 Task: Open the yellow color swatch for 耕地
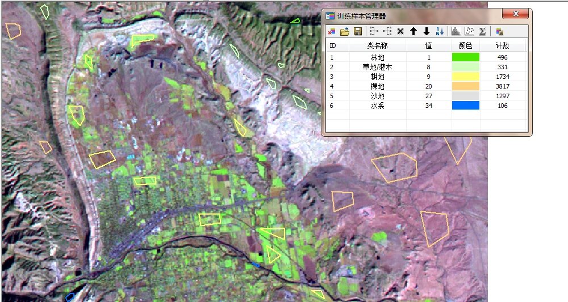(466, 77)
